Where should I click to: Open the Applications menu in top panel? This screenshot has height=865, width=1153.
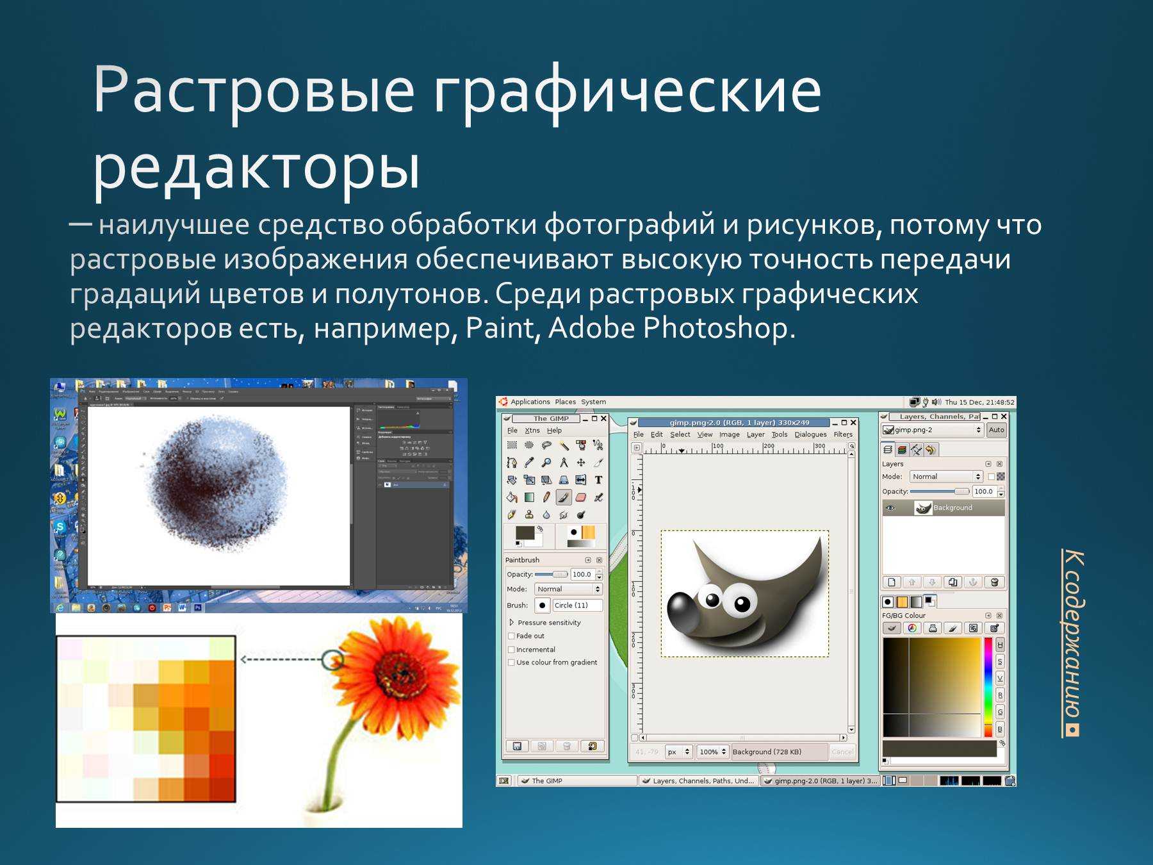(530, 402)
